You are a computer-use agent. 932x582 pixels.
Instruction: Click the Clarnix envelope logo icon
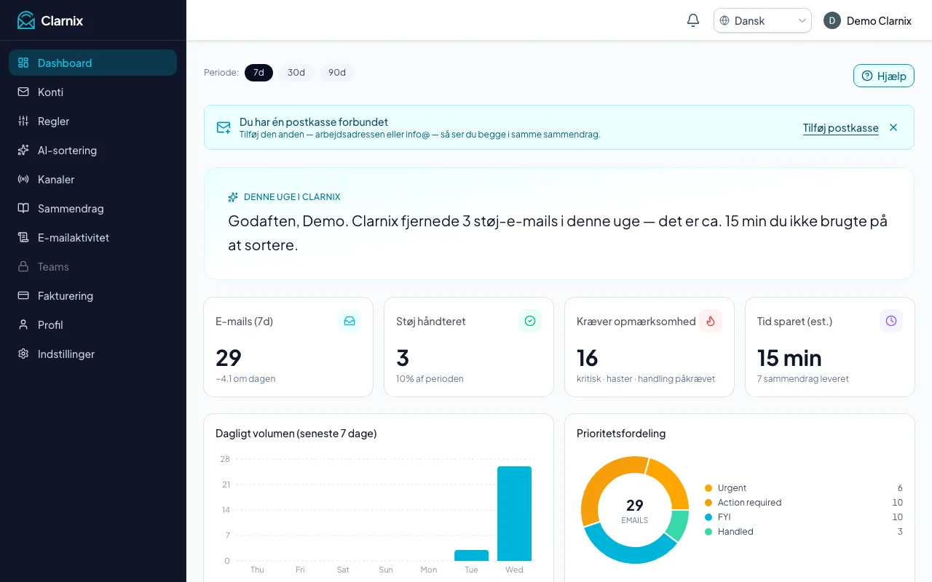[x=26, y=20]
